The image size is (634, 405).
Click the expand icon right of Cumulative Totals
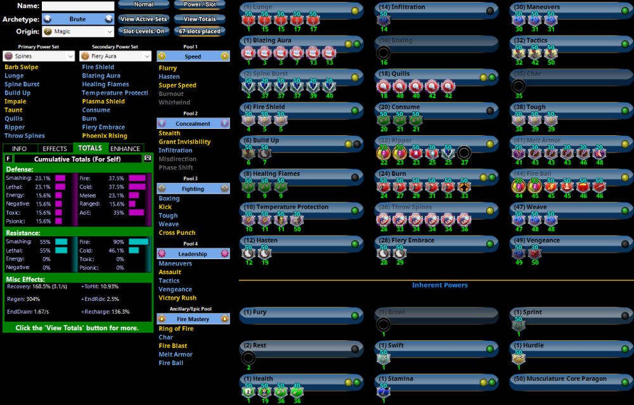(148, 158)
